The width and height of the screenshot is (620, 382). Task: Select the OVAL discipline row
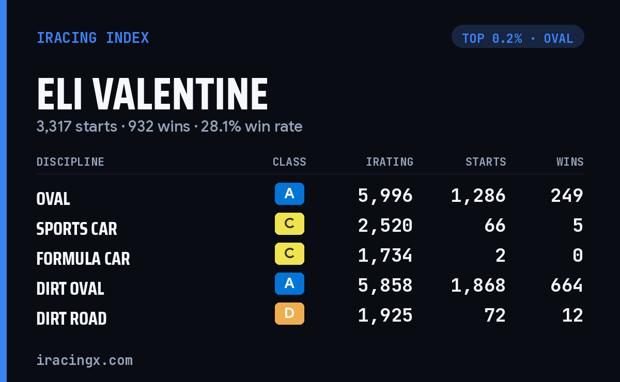(x=310, y=196)
